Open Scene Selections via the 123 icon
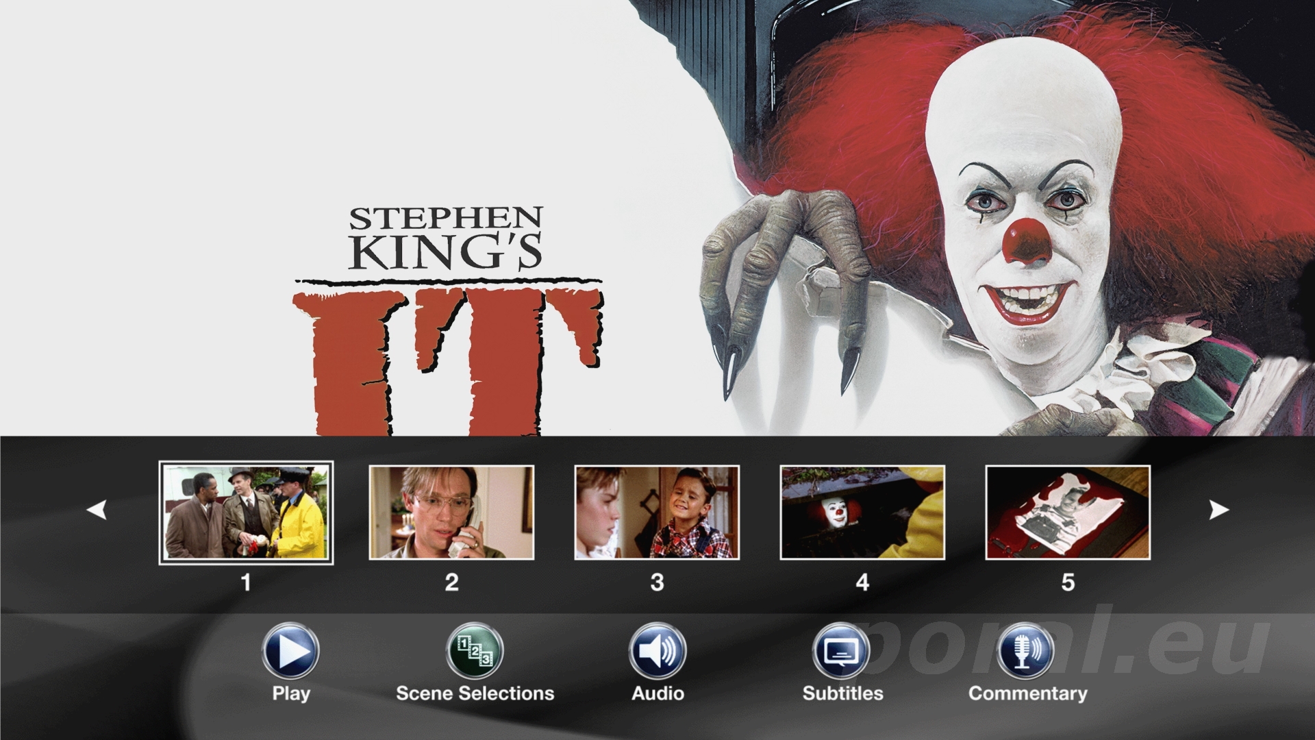 pyautogui.click(x=475, y=650)
